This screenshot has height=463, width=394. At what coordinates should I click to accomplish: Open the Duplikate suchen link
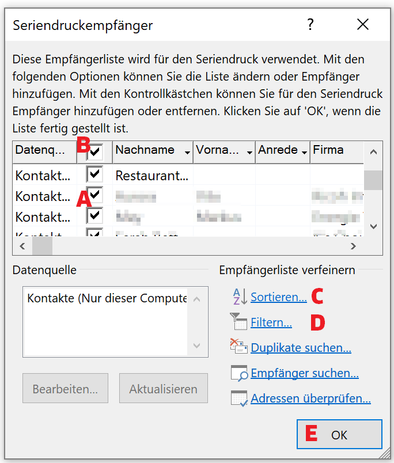tap(301, 348)
